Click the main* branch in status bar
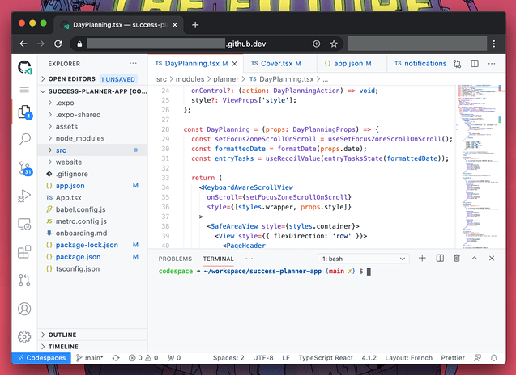Screen dimensions: 516x375 pos(89,358)
